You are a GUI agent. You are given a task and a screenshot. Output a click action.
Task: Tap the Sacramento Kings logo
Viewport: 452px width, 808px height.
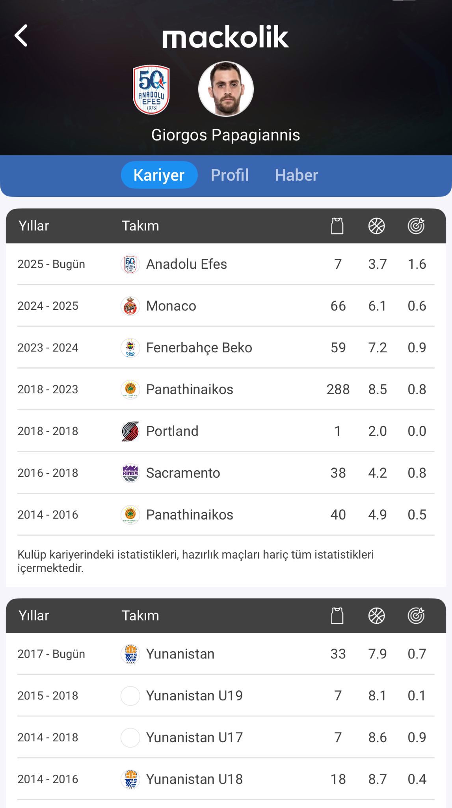click(130, 473)
